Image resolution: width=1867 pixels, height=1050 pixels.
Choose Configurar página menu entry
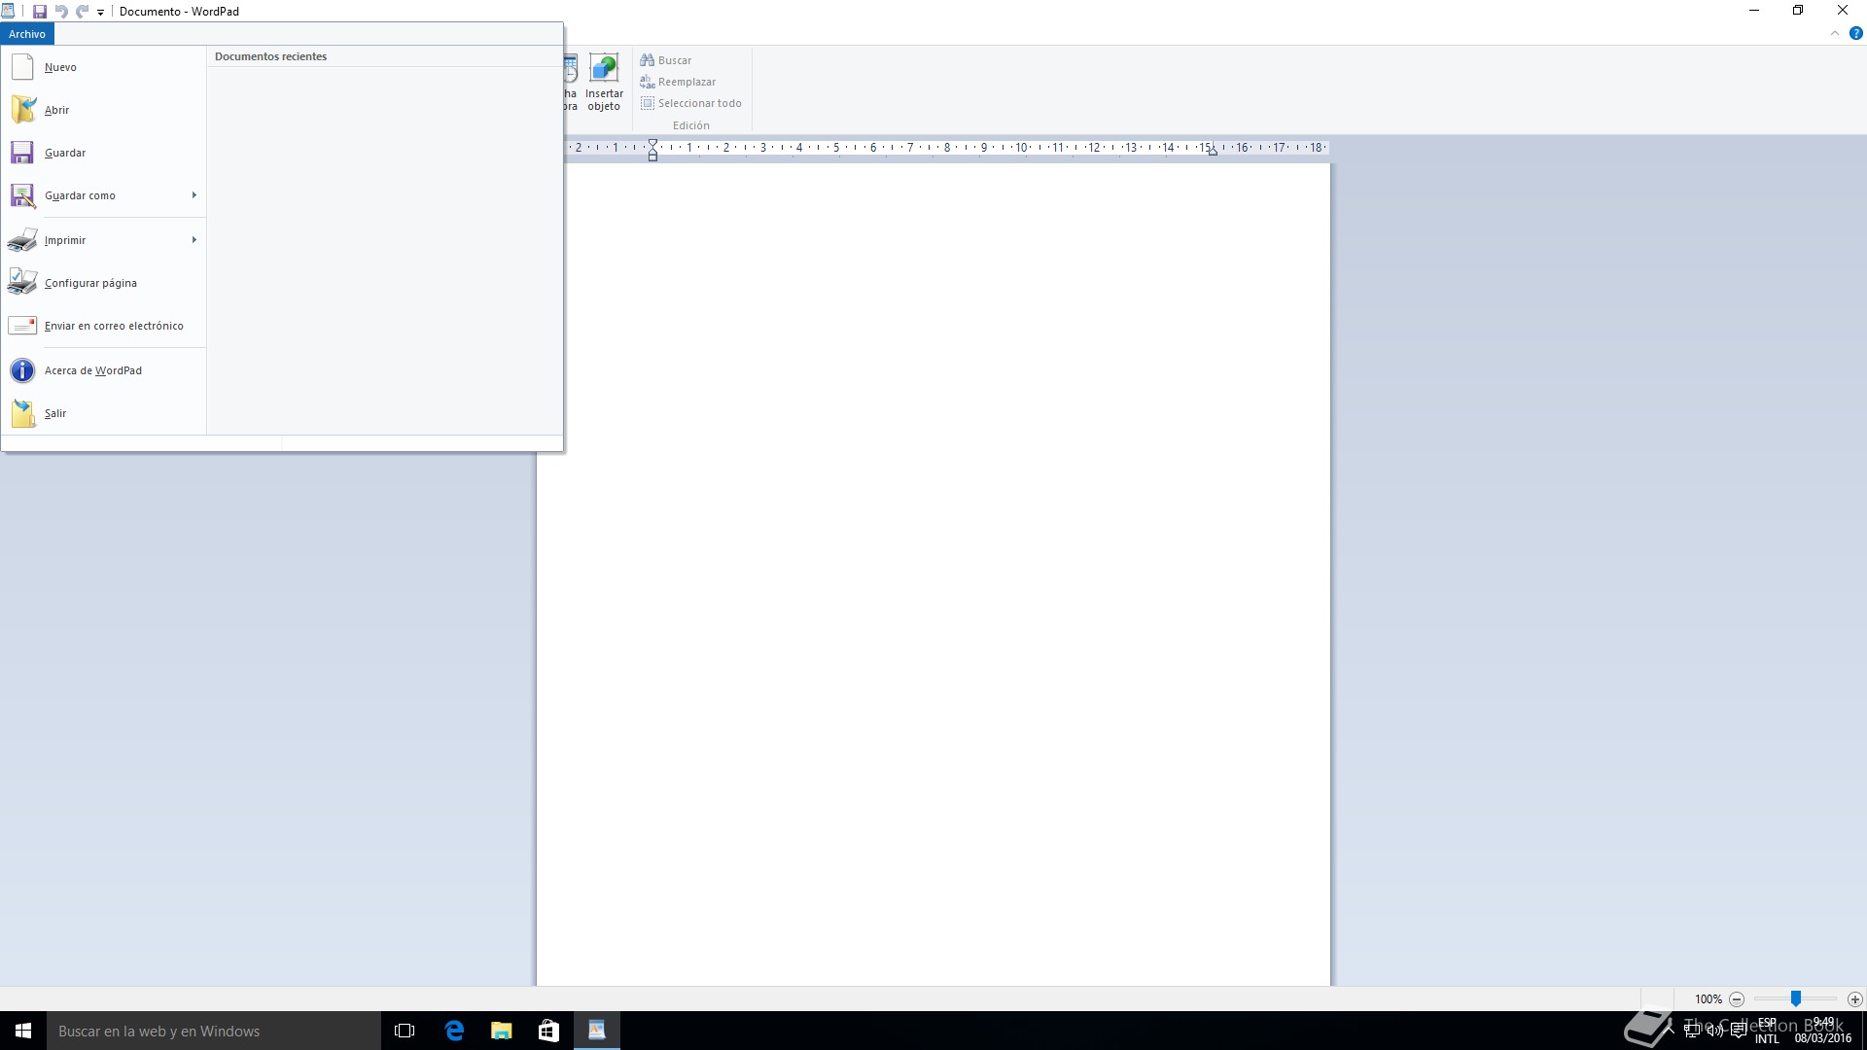pyautogui.click(x=103, y=283)
